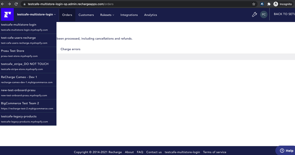Image resolution: width=295 pixels, height=155 pixels.
Task: Click the blue extension icon in toolbar
Action: [x=262, y=4]
